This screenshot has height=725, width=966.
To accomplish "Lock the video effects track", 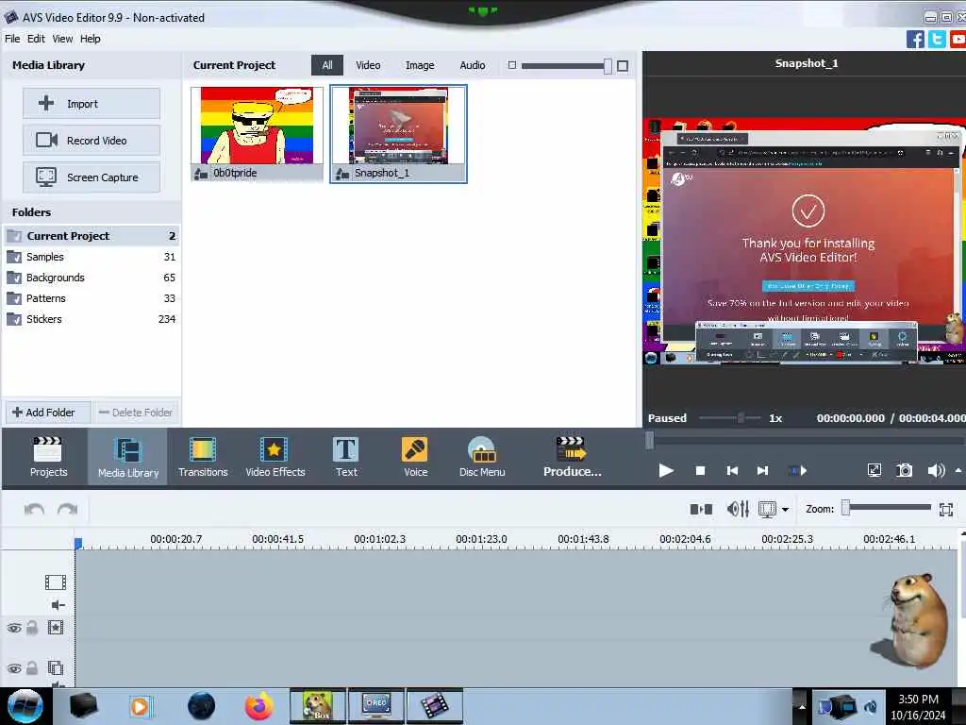I will pyautogui.click(x=32, y=628).
